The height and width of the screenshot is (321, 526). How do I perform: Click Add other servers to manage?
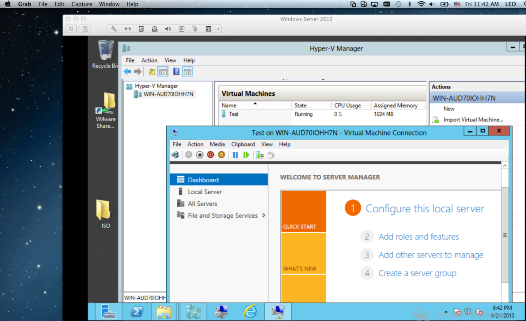click(431, 255)
